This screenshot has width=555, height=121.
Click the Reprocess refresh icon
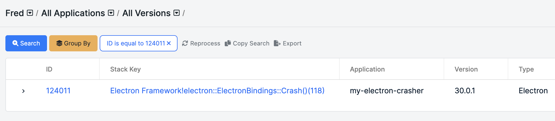(x=185, y=43)
